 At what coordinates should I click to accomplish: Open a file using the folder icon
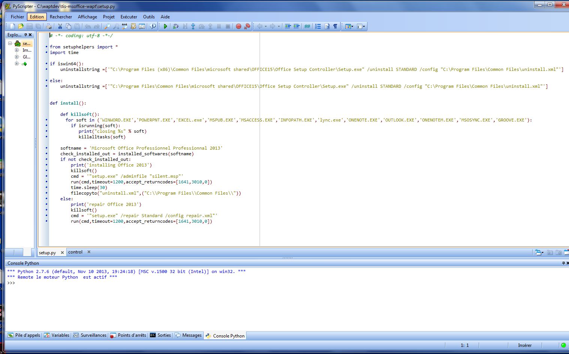click(21, 26)
